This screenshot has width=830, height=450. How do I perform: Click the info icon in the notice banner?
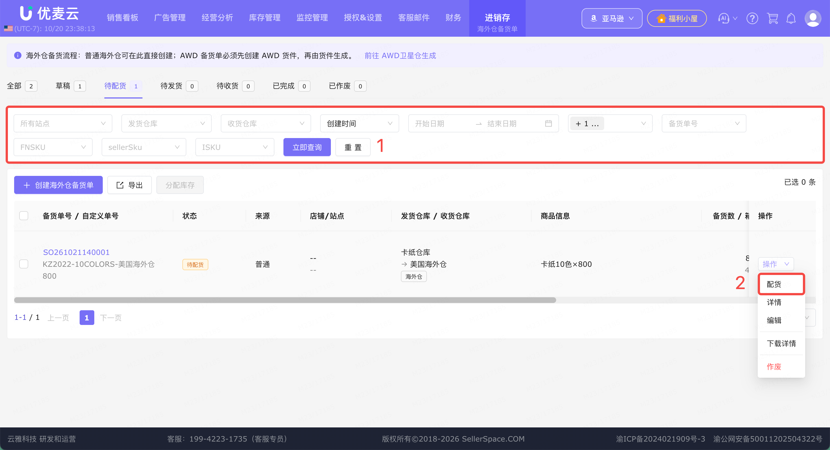[x=18, y=55]
